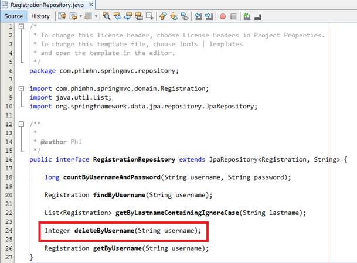Click the 'deleteByUsername' method name
Image resolution: width=357 pixels, height=263 pixels.
pyautogui.click(x=104, y=230)
